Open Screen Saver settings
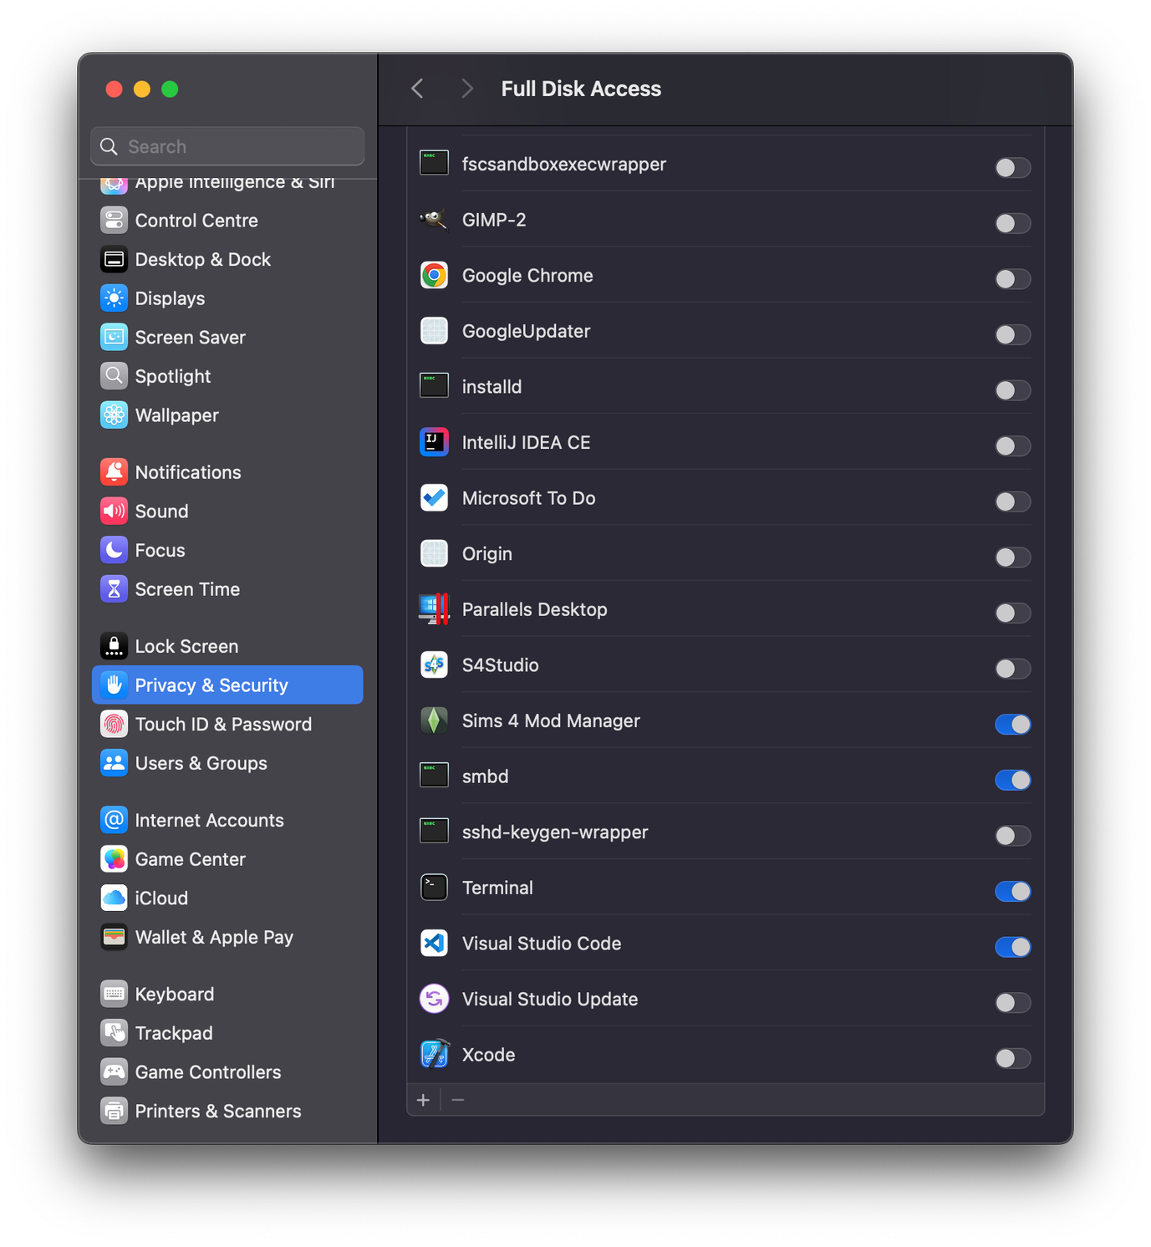The height and width of the screenshot is (1247, 1151). pos(227,338)
